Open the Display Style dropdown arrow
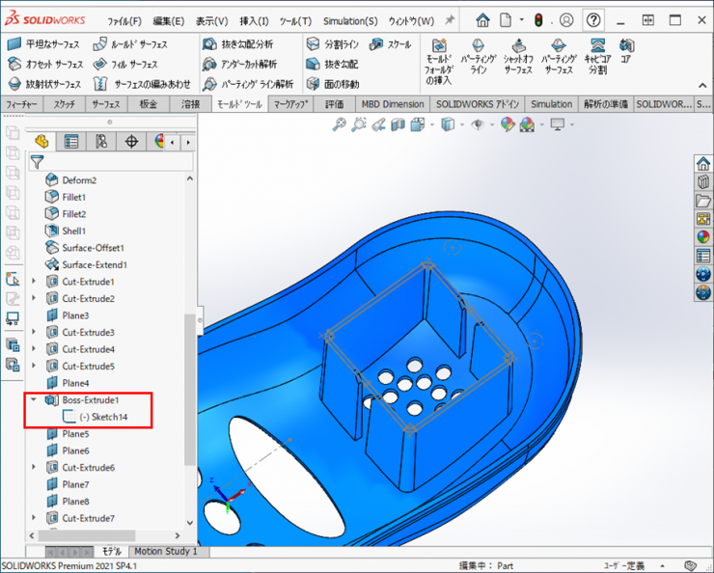 [460, 124]
